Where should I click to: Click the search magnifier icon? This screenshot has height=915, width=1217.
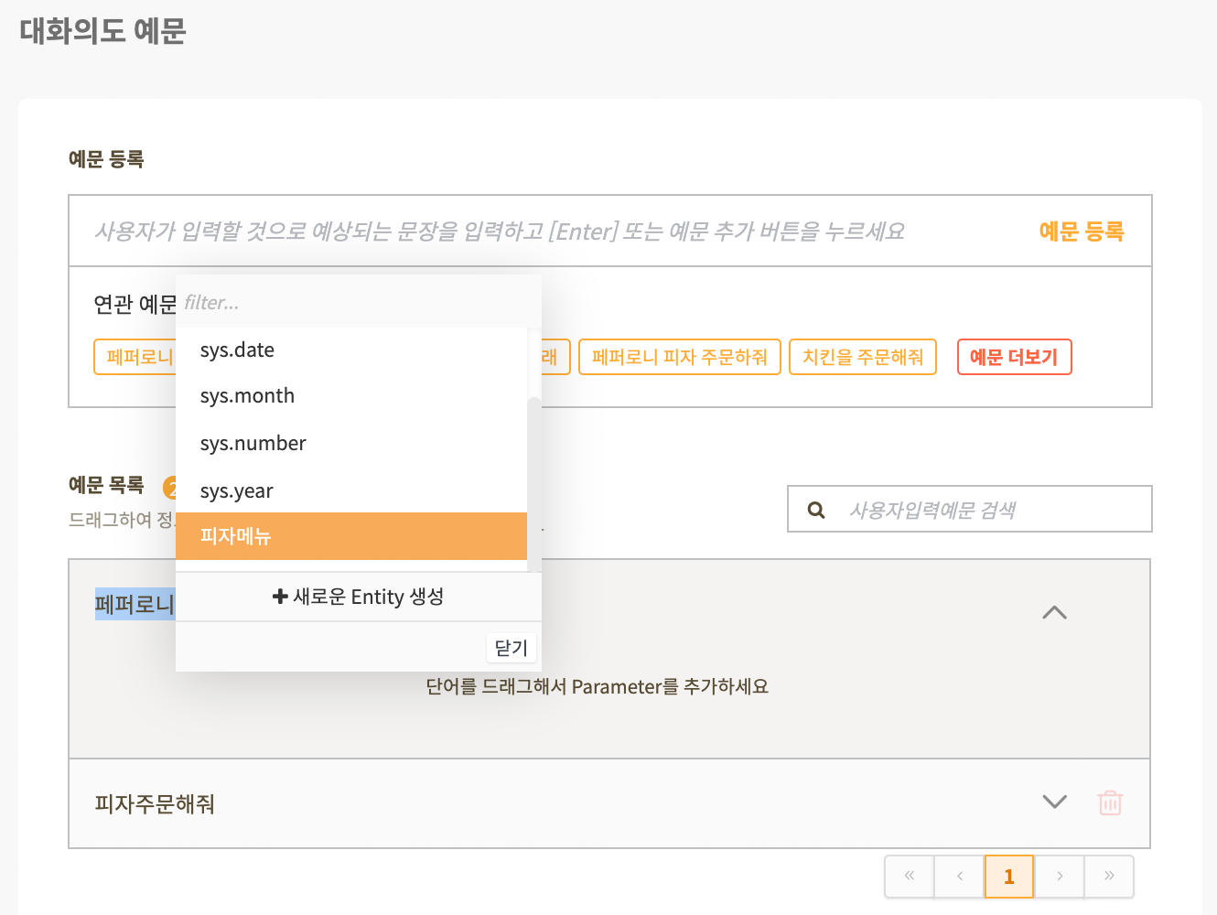tap(816, 510)
